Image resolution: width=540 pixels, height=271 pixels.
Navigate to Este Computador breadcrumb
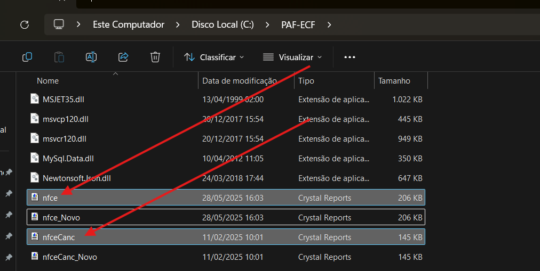click(129, 24)
